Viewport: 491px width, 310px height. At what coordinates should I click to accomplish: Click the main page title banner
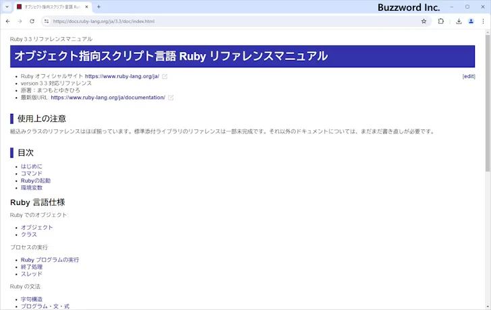[242, 57]
